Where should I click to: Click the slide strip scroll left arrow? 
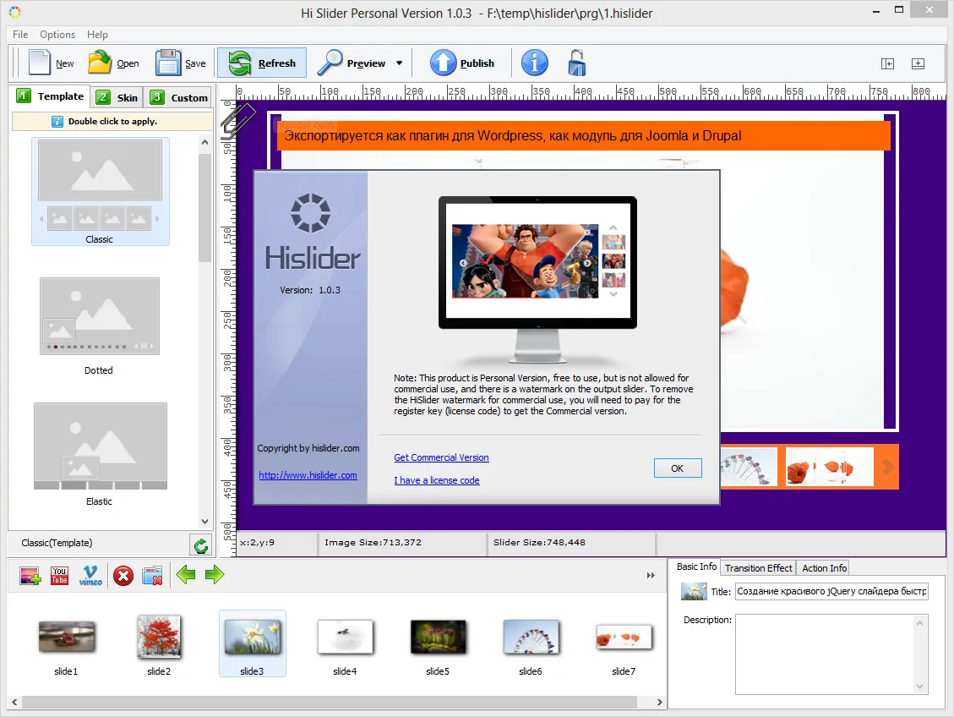click(x=14, y=702)
